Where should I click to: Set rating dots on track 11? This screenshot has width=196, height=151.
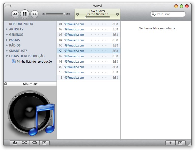click(99, 78)
